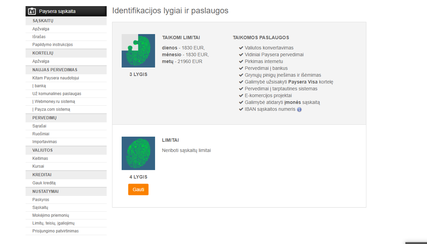
Task: Click the SĄSKAITŲ section header
Action: tap(66, 21)
